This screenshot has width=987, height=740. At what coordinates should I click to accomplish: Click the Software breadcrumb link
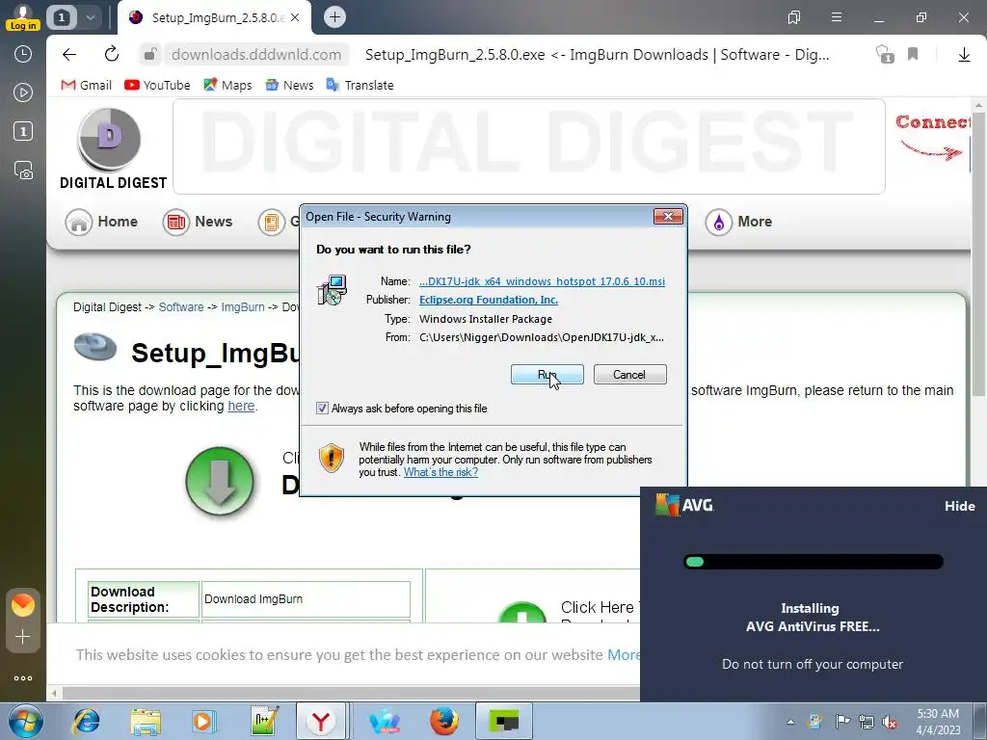click(x=181, y=307)
